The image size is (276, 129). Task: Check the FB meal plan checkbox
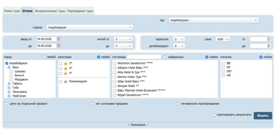point(223,67)
